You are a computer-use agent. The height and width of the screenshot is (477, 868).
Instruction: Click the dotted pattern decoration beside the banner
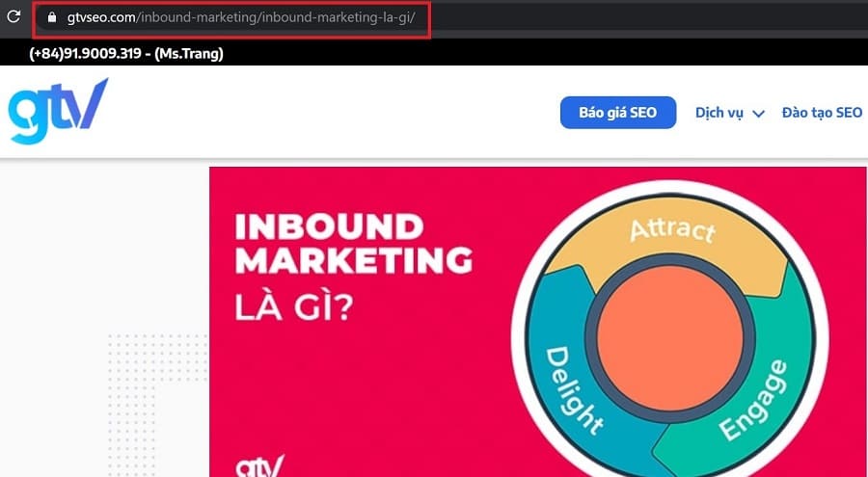(x=157, y=404)
